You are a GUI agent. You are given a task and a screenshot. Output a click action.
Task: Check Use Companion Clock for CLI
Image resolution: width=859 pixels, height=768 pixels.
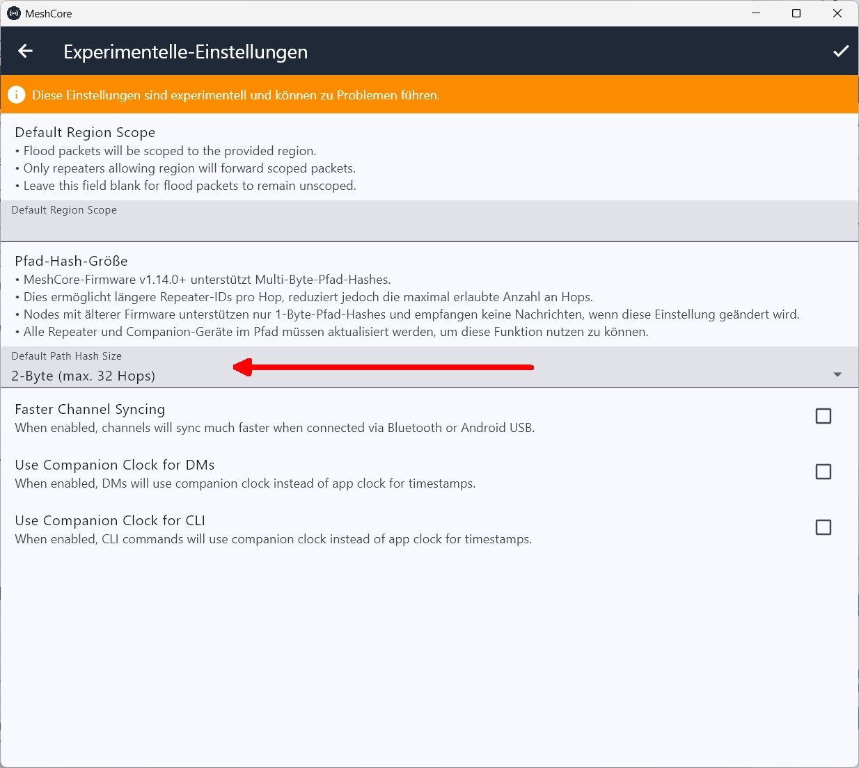click(823, 527)
